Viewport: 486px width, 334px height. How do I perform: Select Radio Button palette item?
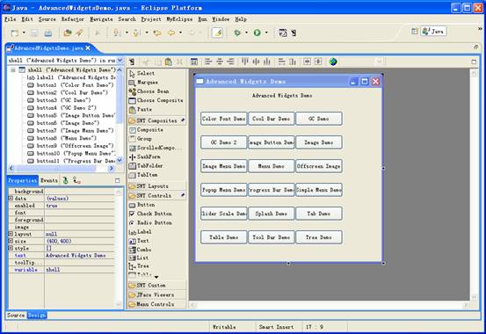point(150,223)
